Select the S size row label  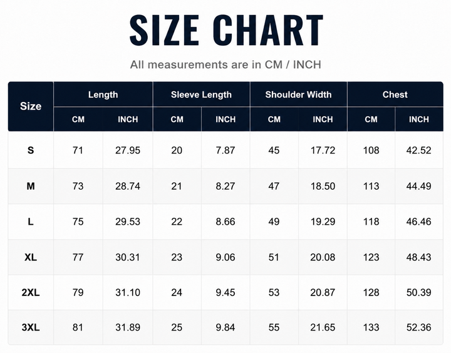tap(31, 150)
